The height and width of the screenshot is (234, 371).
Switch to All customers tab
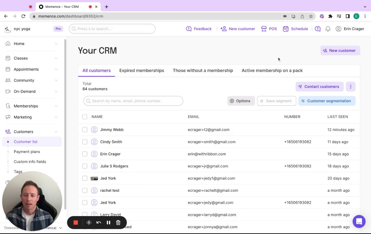[x=96, y=71]
